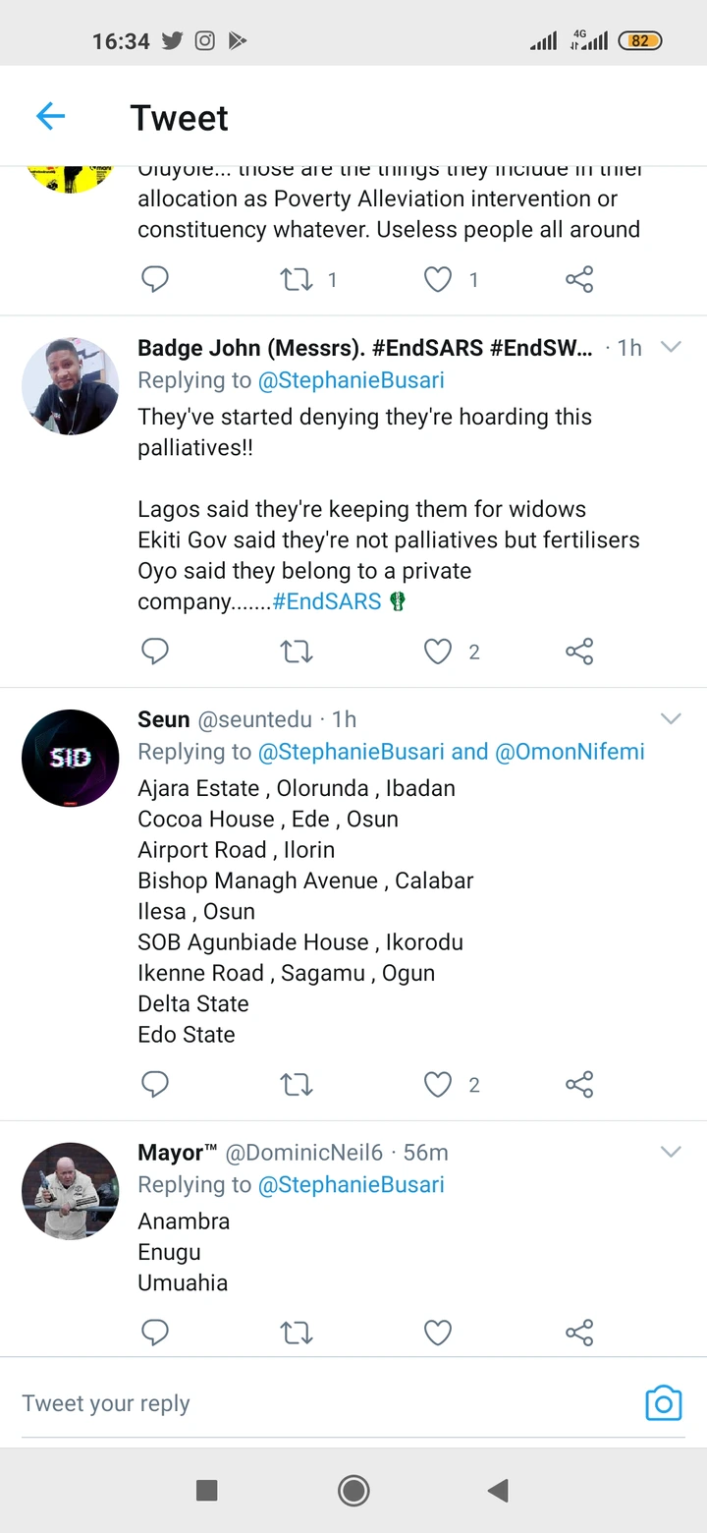Screen dimensions: 707x1533
Task: Open dropdown chevron on Mayor's tweet
Action: point(671,1152)
